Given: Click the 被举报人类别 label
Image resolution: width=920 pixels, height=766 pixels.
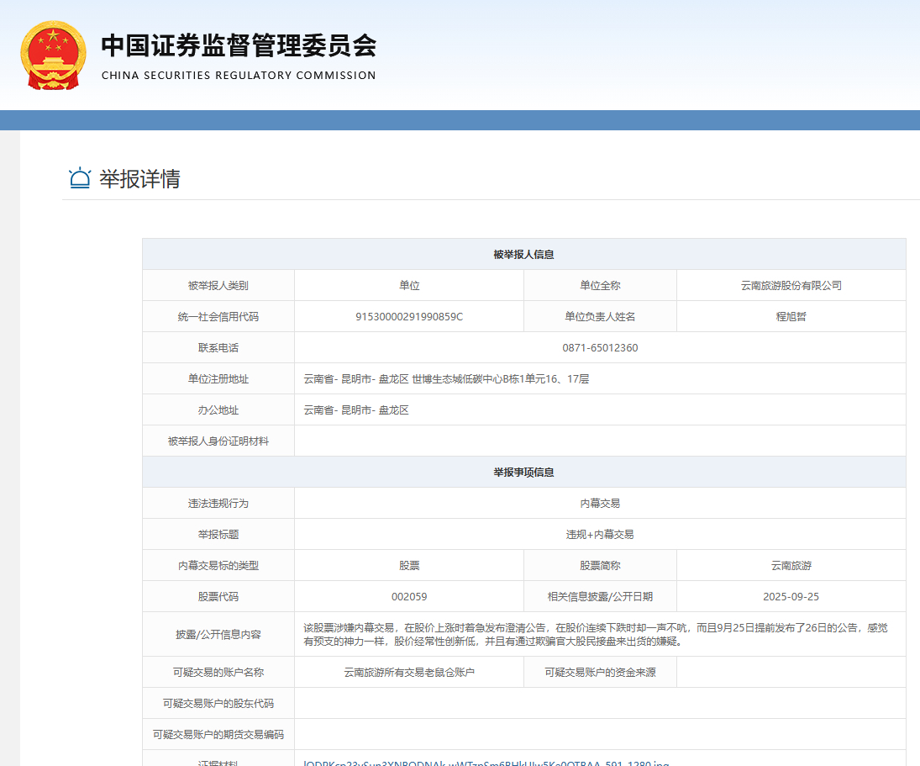Looking at the screenshot, I should coord(218,285).
